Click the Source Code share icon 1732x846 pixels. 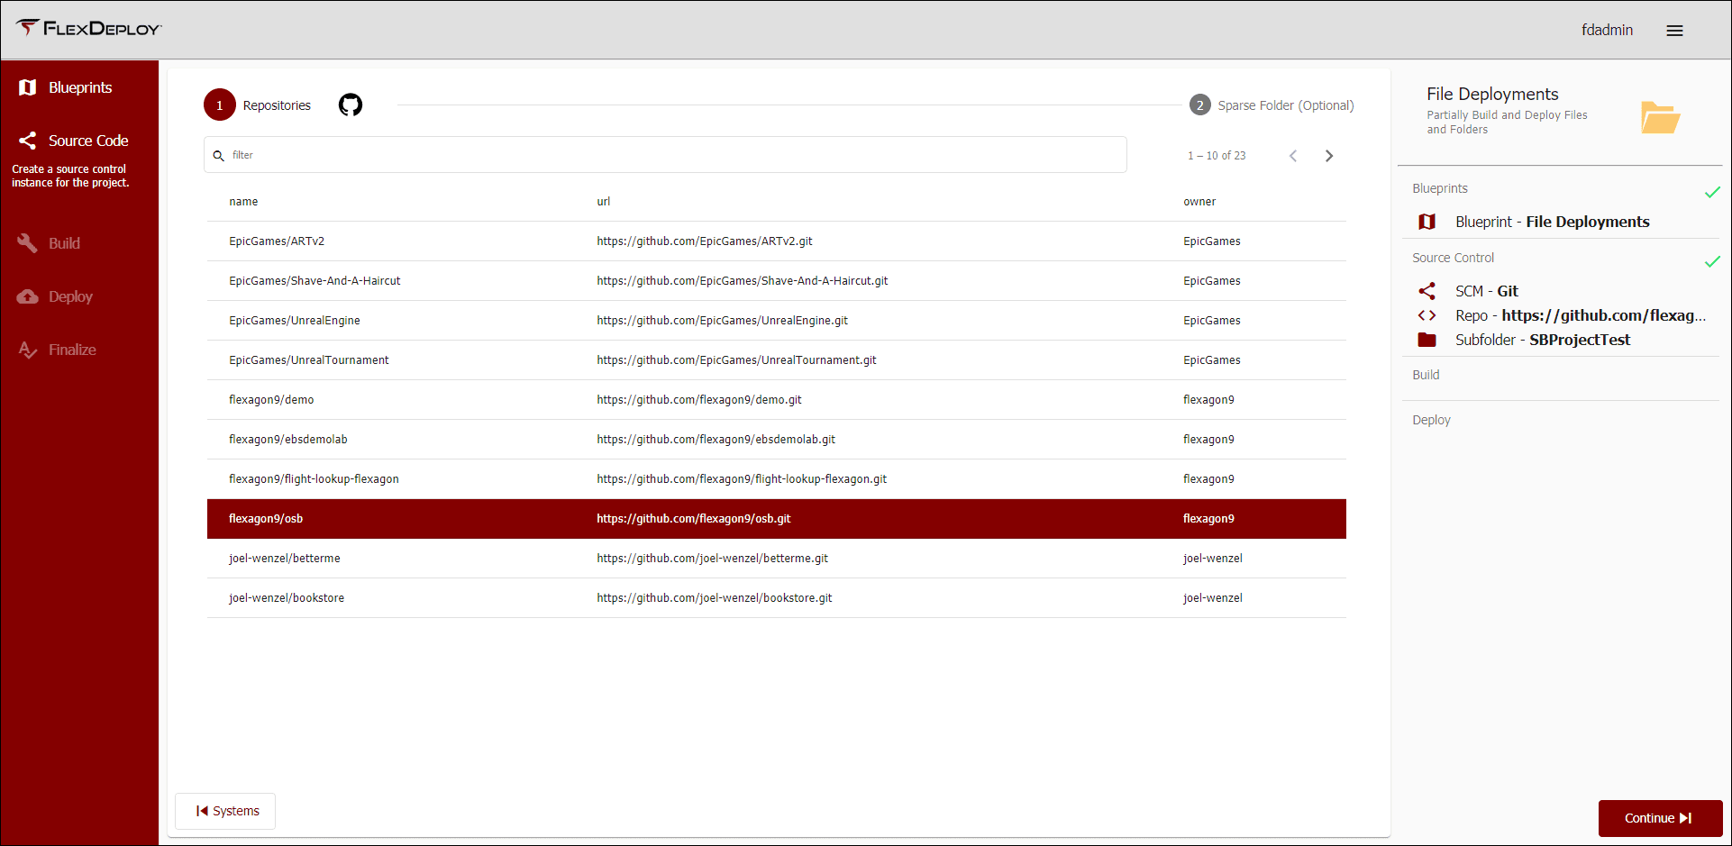28,141
